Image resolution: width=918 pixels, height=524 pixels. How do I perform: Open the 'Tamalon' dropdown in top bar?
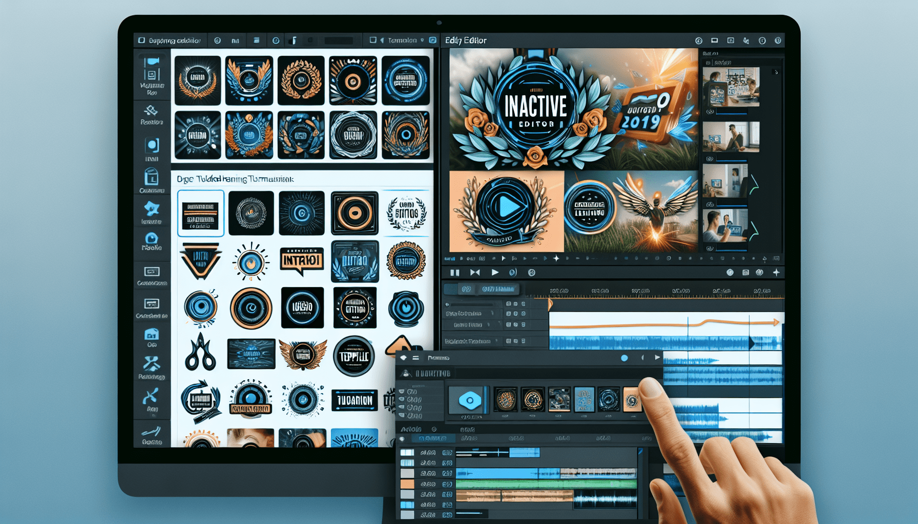[x=422, y=40]
